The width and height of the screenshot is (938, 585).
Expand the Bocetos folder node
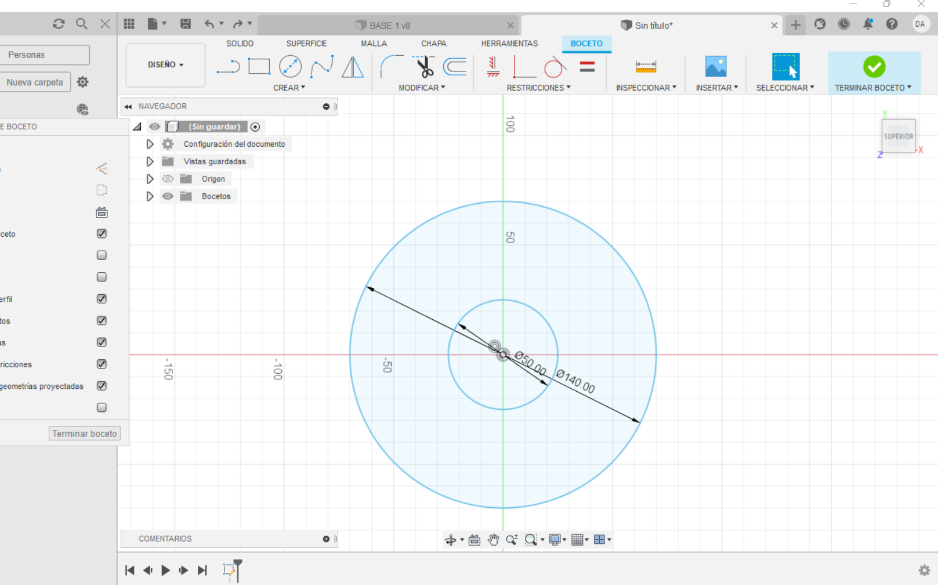click(150, 196)
